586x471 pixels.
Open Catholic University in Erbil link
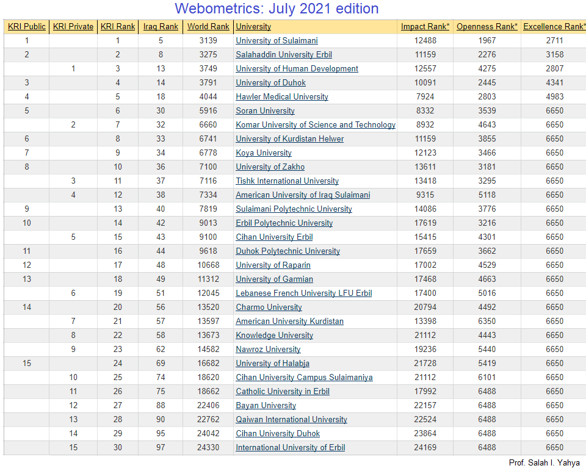point(283,392)
